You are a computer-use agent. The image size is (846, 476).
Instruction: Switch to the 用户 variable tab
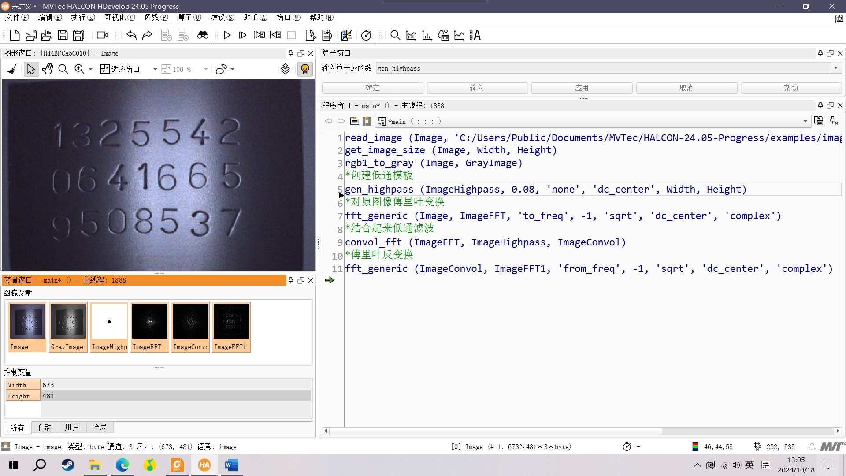pos(72,427)
